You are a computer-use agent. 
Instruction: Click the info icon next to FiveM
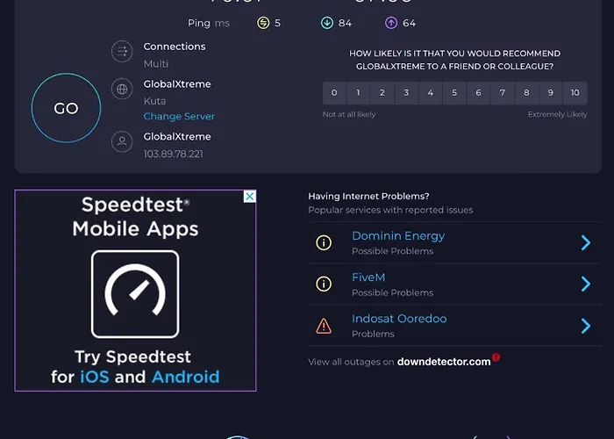click(324, 284)
